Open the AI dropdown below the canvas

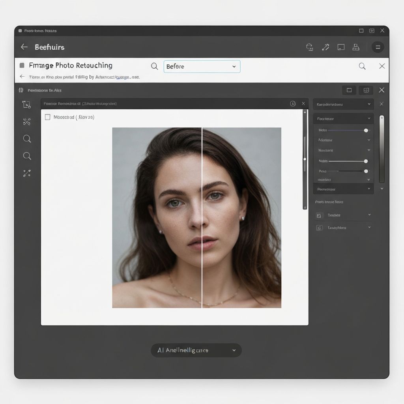click(x=196, y=350)
